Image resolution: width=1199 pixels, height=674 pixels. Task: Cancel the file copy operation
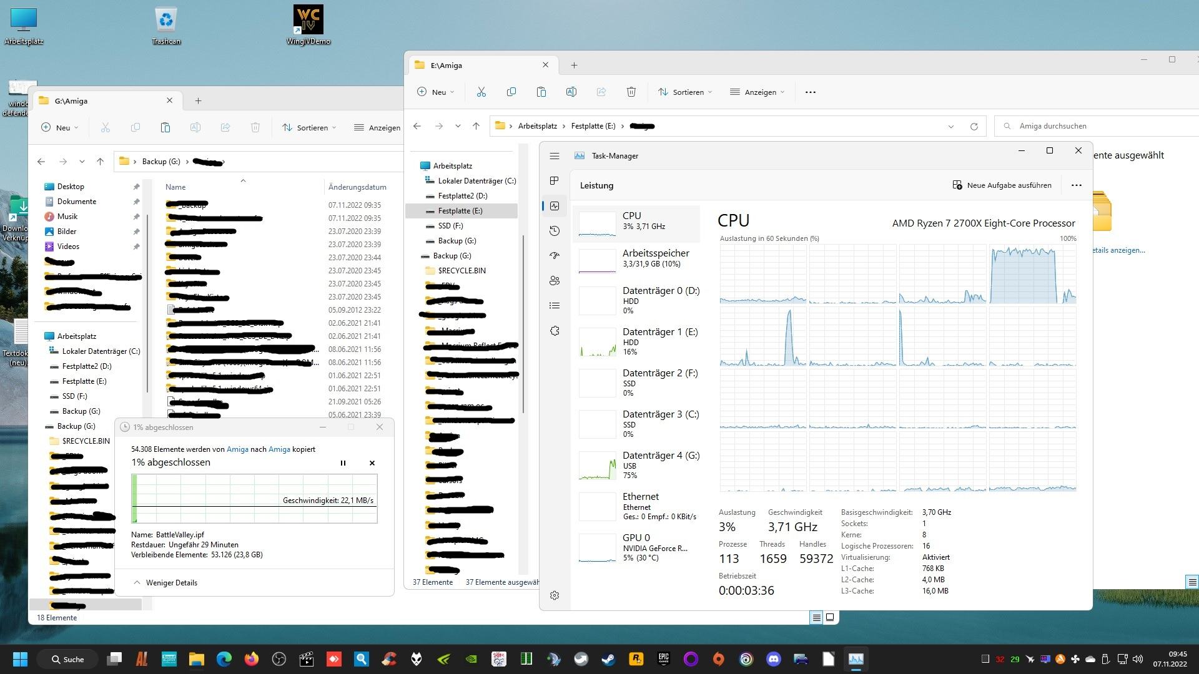click(372, 463)
